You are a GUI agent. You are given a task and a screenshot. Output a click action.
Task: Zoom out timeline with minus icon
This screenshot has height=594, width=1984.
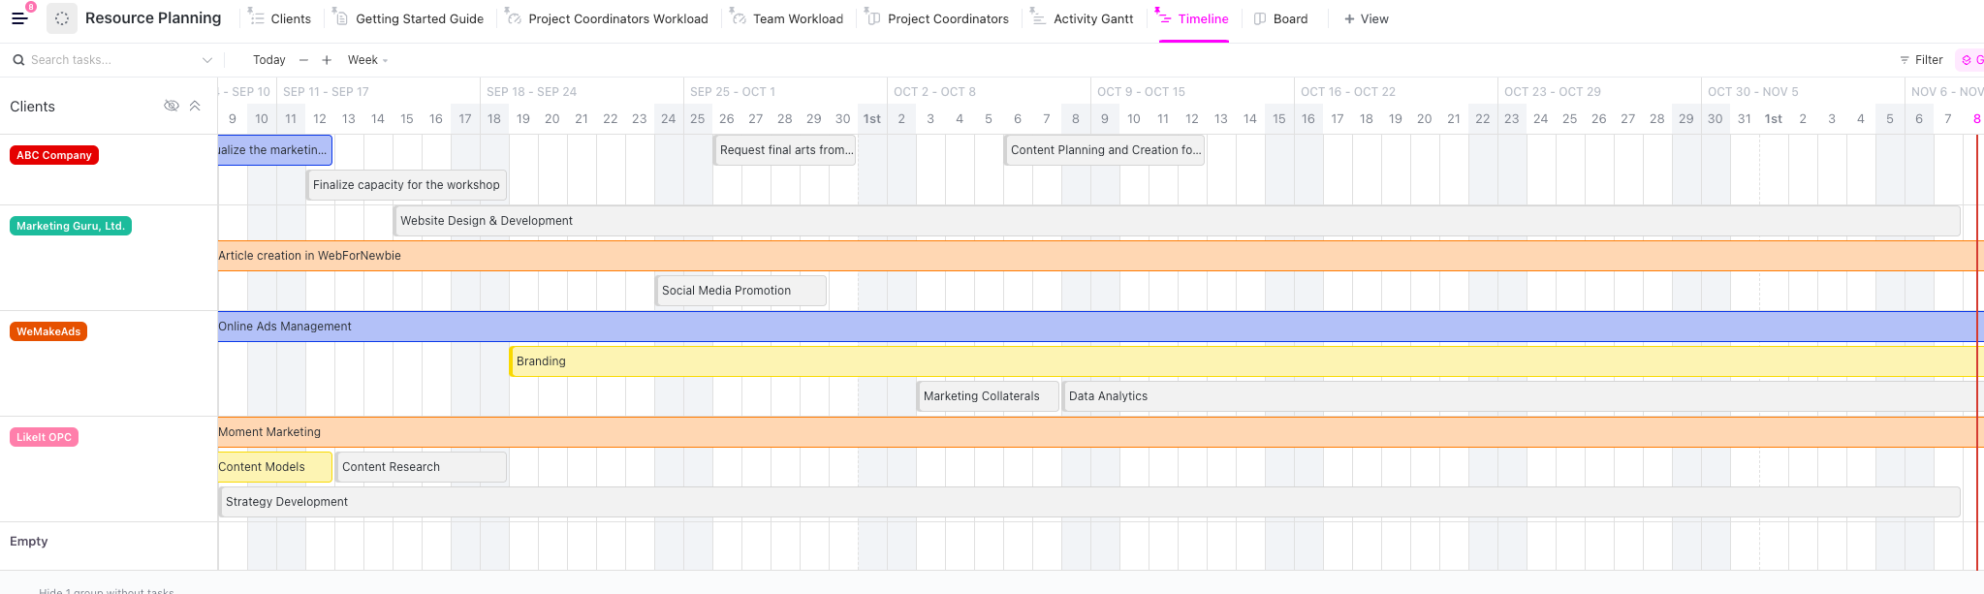[303, 60]
